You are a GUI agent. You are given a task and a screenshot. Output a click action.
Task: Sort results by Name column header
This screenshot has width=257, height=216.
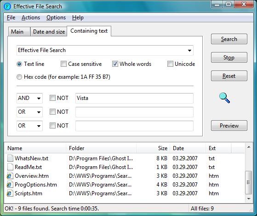[x=35, y=148]
